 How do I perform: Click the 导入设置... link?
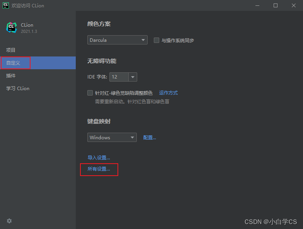point(99,158)
